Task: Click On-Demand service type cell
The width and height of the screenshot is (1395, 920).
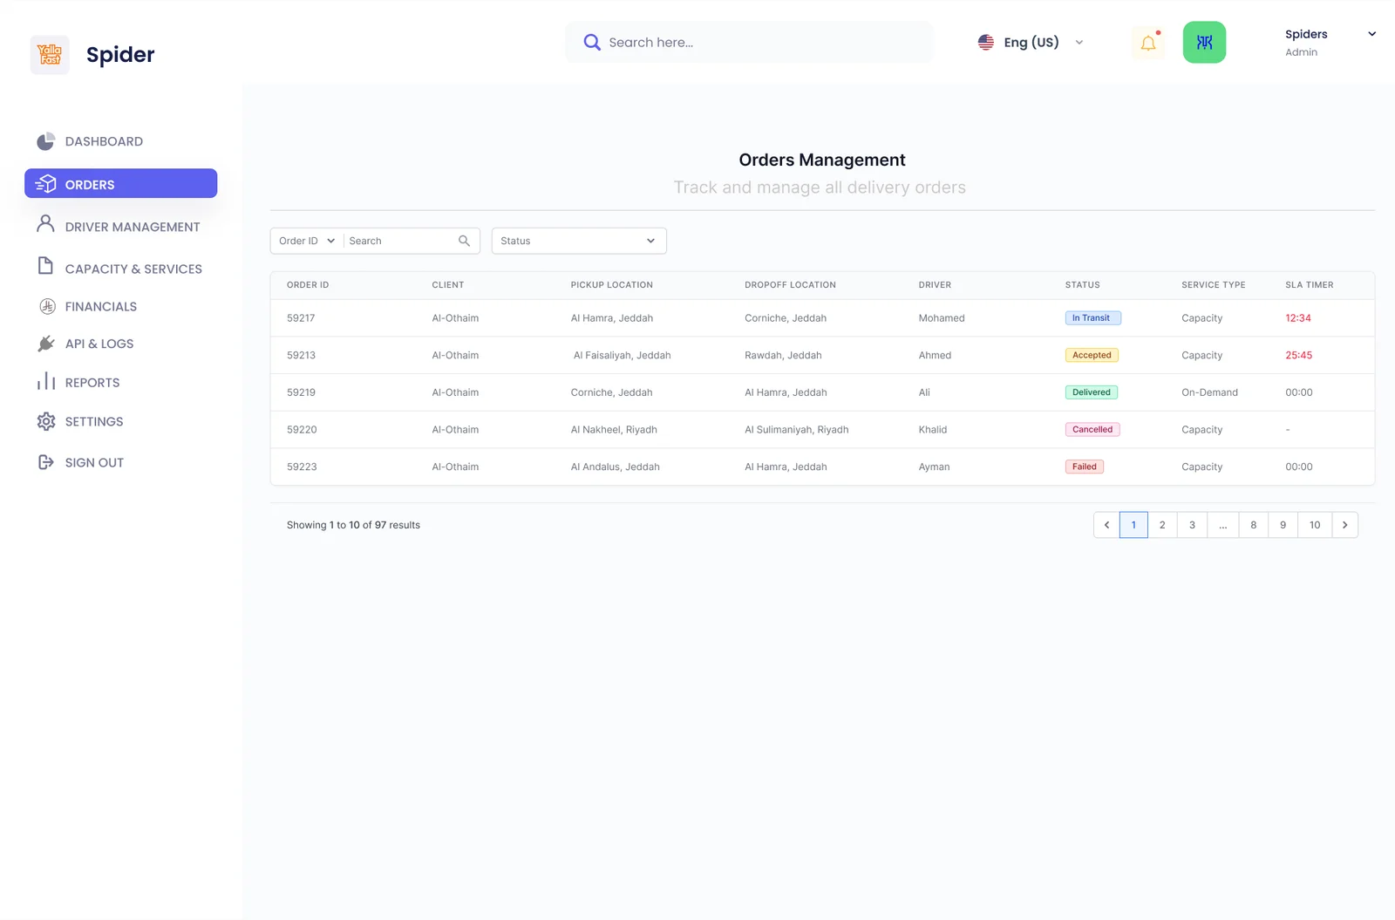Action: (1209, 392)
